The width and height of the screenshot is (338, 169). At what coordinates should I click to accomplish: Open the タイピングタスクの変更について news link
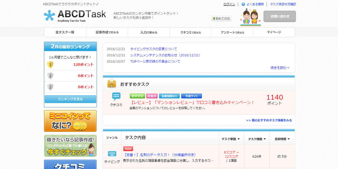[154, 49]
